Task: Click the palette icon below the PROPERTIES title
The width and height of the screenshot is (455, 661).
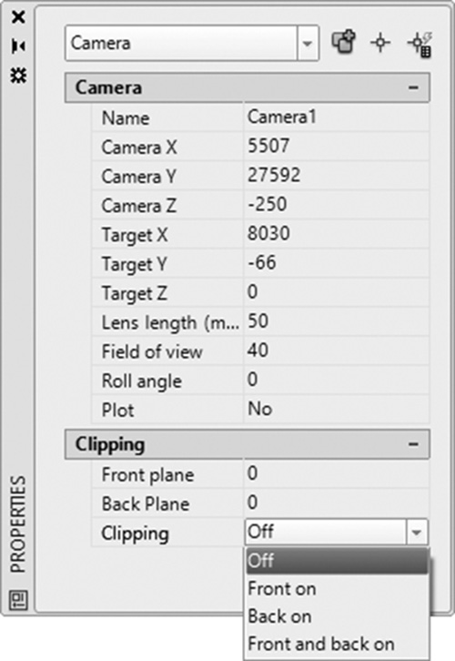Action: coord(17,599)
